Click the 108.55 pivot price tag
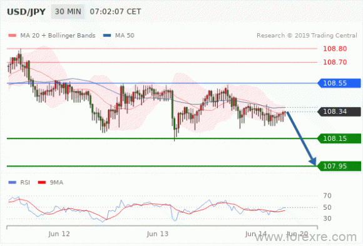363x246 pixels. click(339, 83)
